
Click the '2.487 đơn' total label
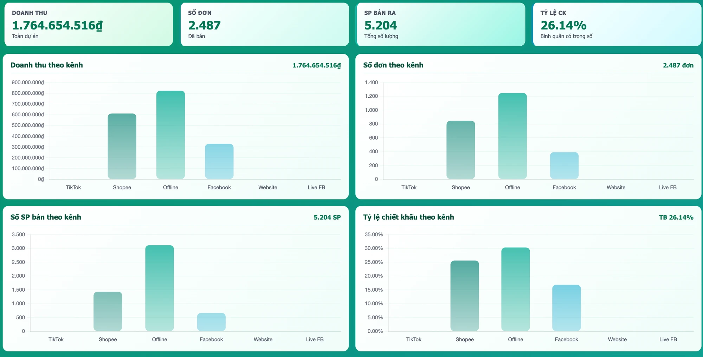click(678, 65)
